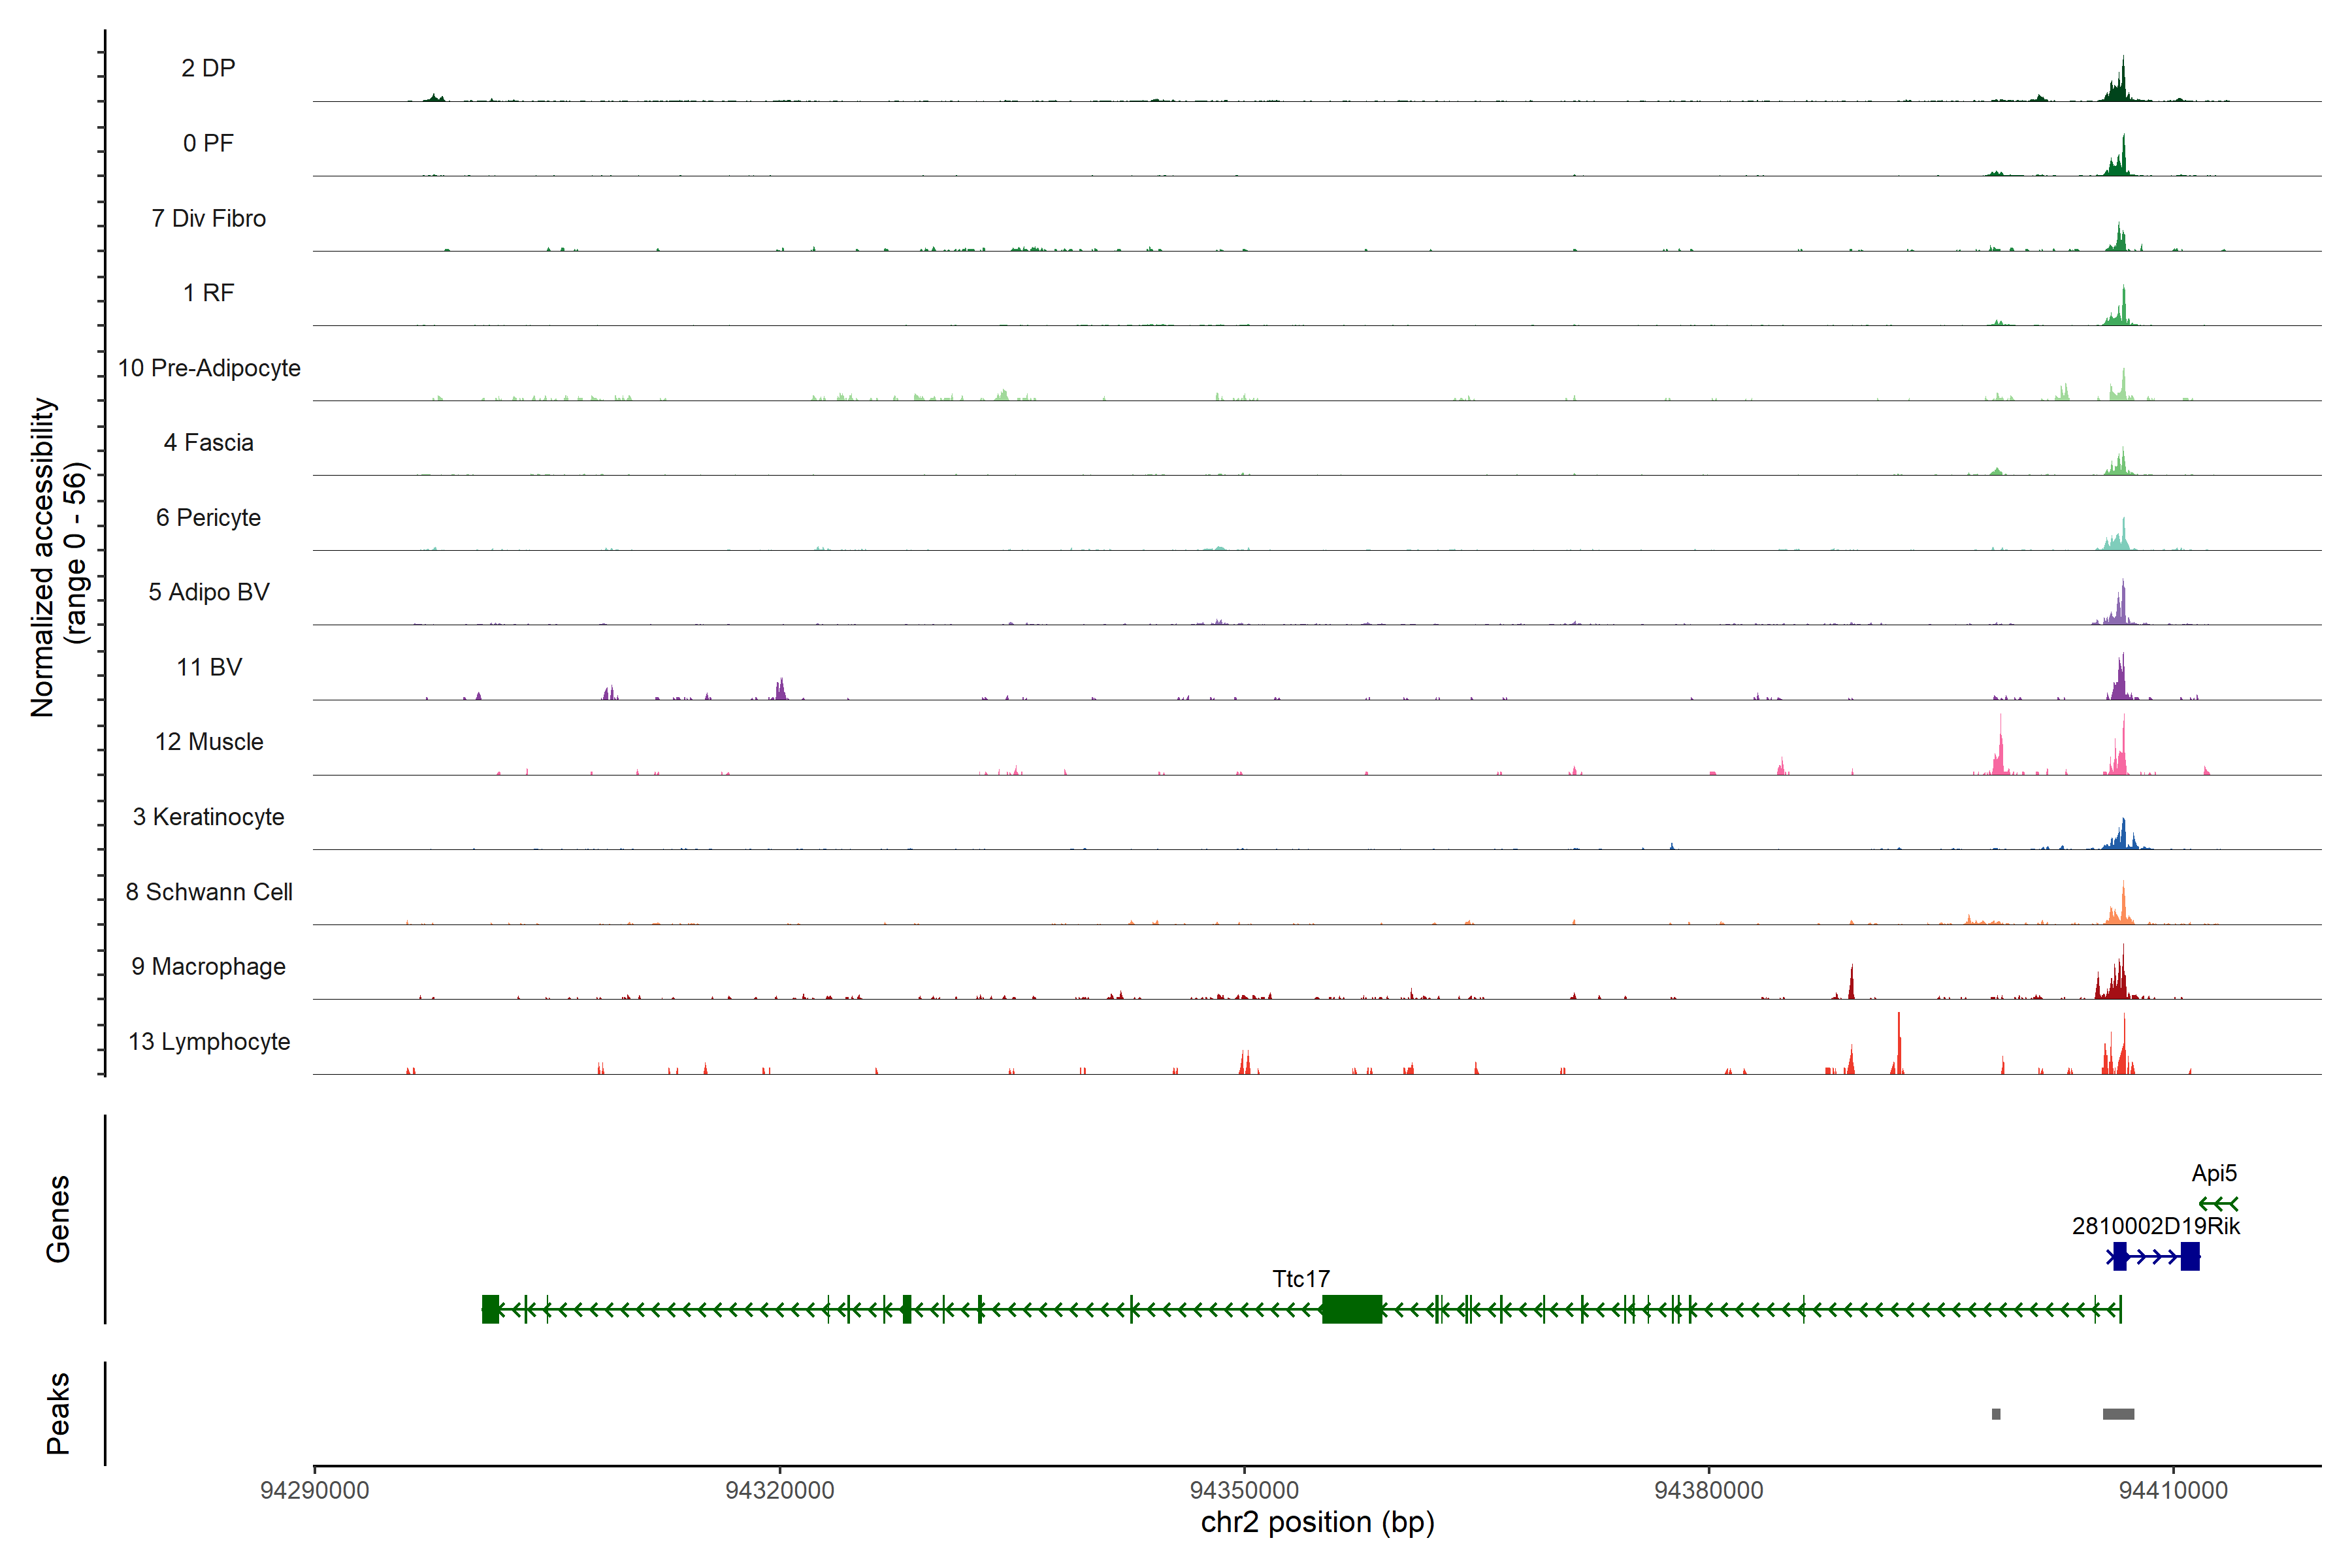
Task: Click the 9 Macrophage track label
Action: [209, 967]
